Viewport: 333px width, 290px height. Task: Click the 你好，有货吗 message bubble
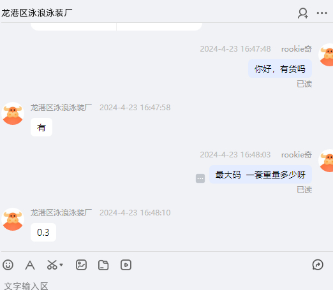[x=280, y=69]
